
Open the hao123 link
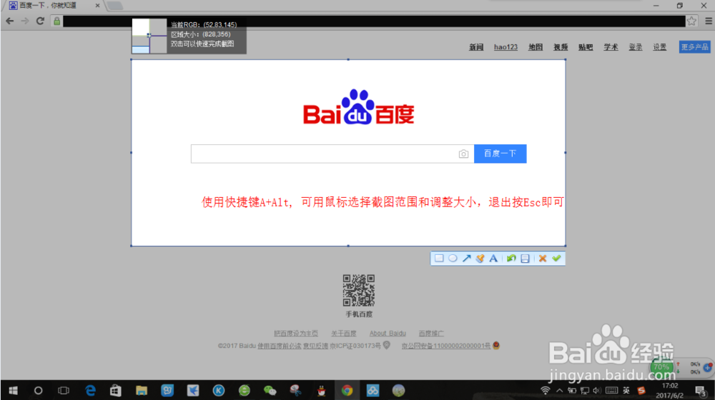(506, 47)
